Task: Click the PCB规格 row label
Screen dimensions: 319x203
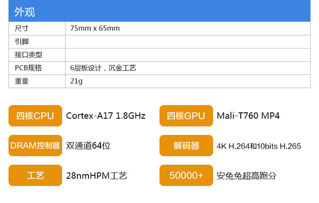Action: [x=28, y=68]
